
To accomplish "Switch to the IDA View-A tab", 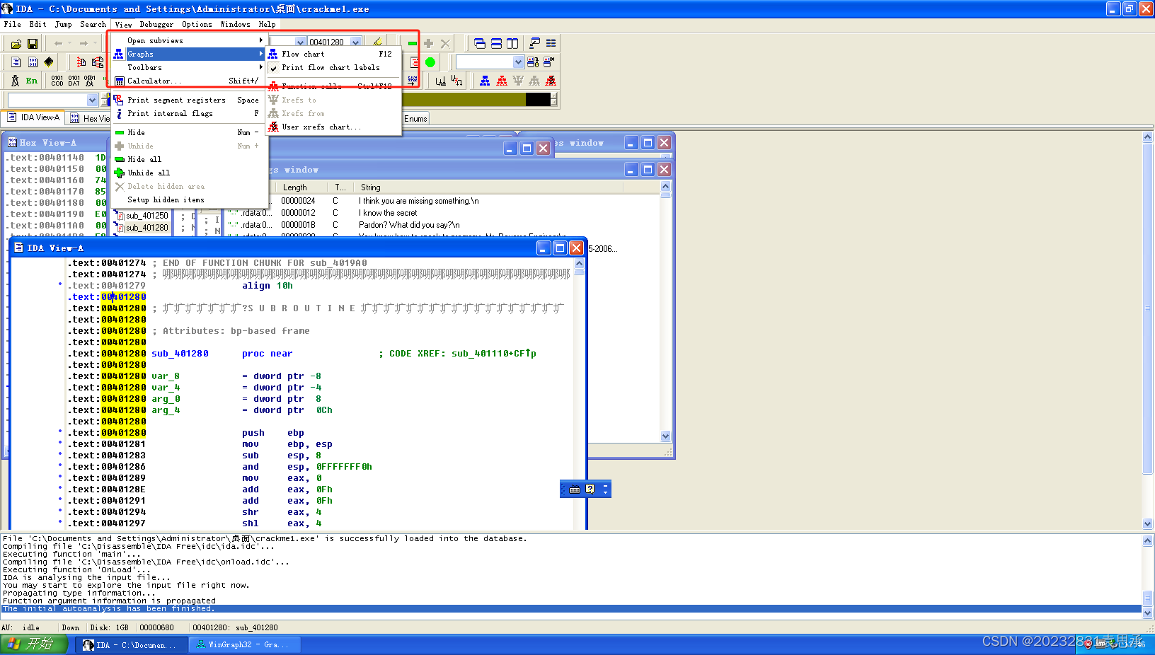I will (x=33, y=117).
